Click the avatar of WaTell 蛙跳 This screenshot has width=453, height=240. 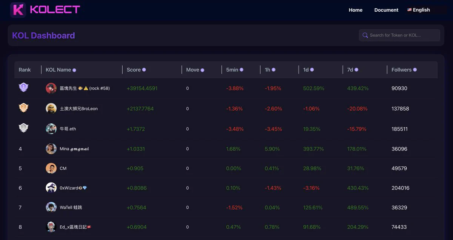tap(51, 207)
